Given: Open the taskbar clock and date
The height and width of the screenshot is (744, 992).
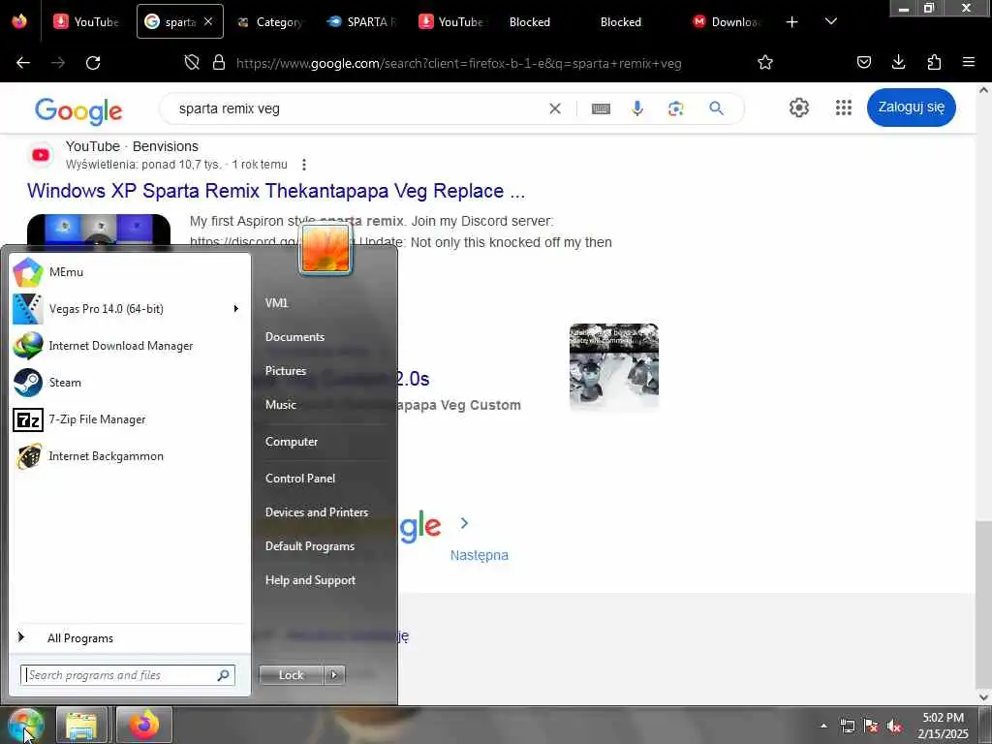Looking at the screenshot, I should tap(943, 726).
